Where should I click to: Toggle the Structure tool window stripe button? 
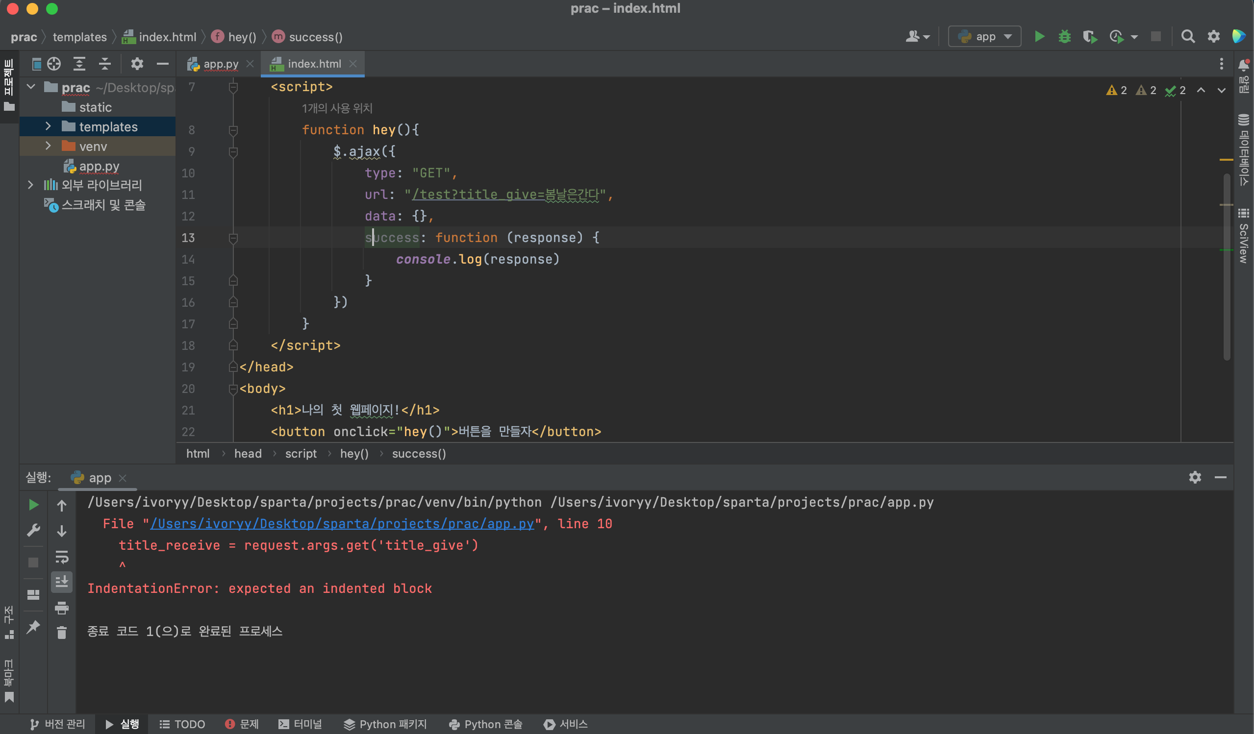tap(9, 622)
